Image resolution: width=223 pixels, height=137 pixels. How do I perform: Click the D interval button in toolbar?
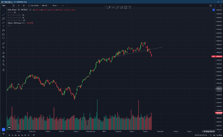pos(18,5)
